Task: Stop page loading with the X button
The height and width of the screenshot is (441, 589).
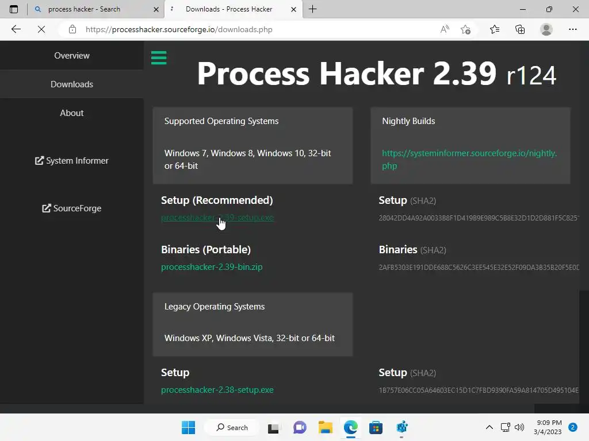Action: 41,29
